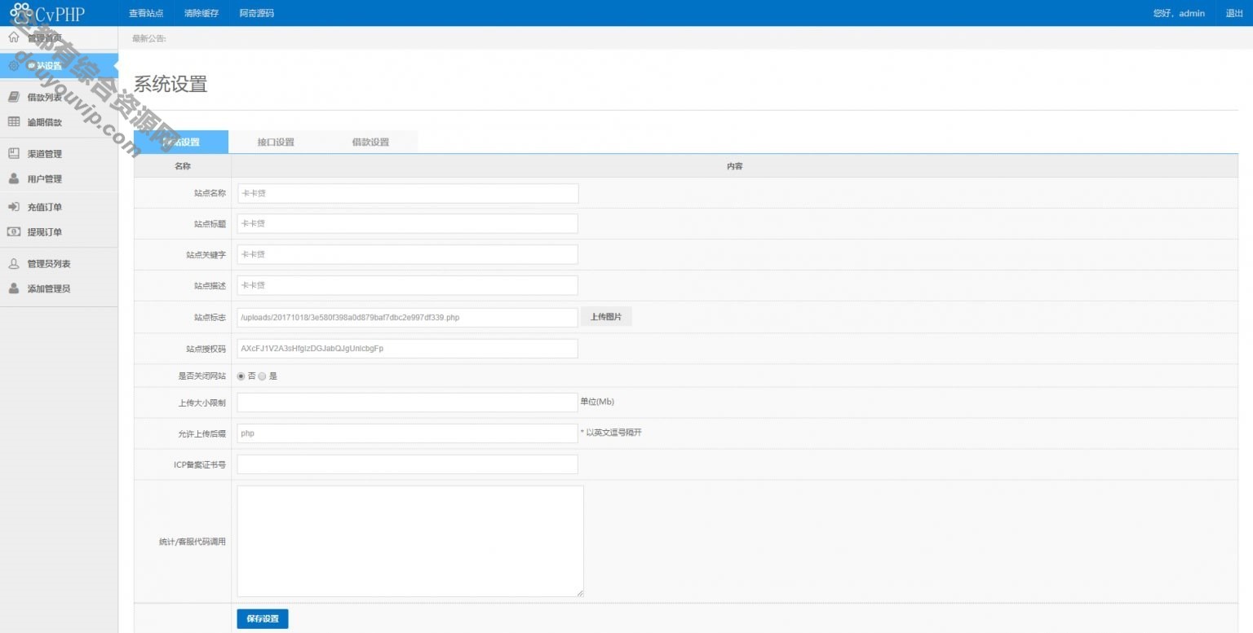The height and width of the screenshot is (633, 1253).
Task: Open 逾期借款 table icon in sidebar
Action: 14,122
